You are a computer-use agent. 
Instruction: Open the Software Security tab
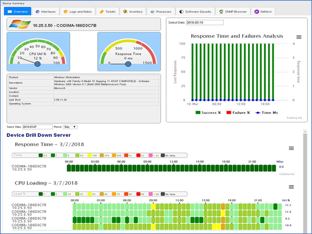195,12
